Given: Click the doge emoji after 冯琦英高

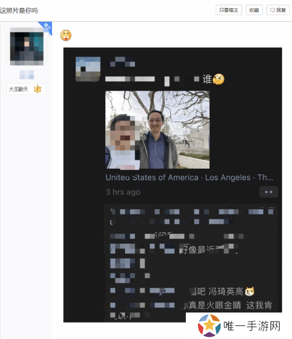Looking at the screenshot, I should click(x=250, y=291).
